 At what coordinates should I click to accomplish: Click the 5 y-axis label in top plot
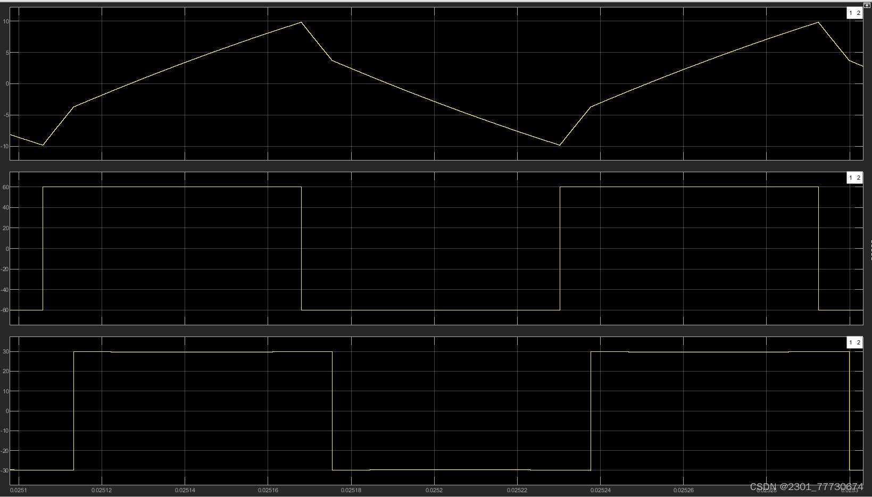(7, 53)
